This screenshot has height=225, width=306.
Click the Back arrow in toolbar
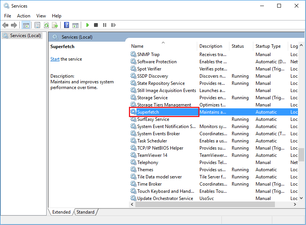point(5,25)
